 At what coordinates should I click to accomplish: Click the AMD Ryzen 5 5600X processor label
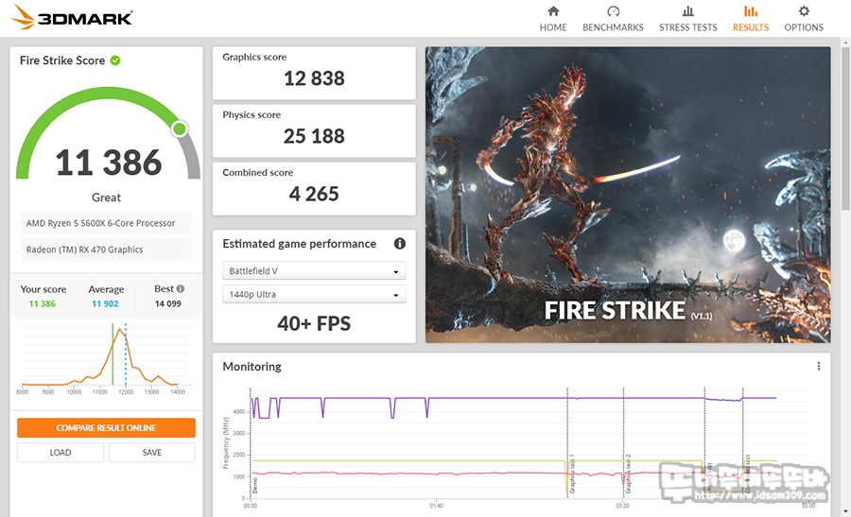[106, 223]
